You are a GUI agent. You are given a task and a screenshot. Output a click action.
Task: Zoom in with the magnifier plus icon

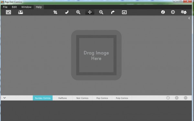pos(78,12)
